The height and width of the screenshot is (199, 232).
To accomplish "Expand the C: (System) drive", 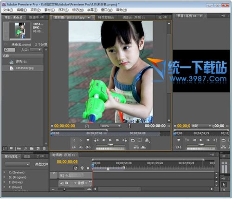I will click(5, 172).
